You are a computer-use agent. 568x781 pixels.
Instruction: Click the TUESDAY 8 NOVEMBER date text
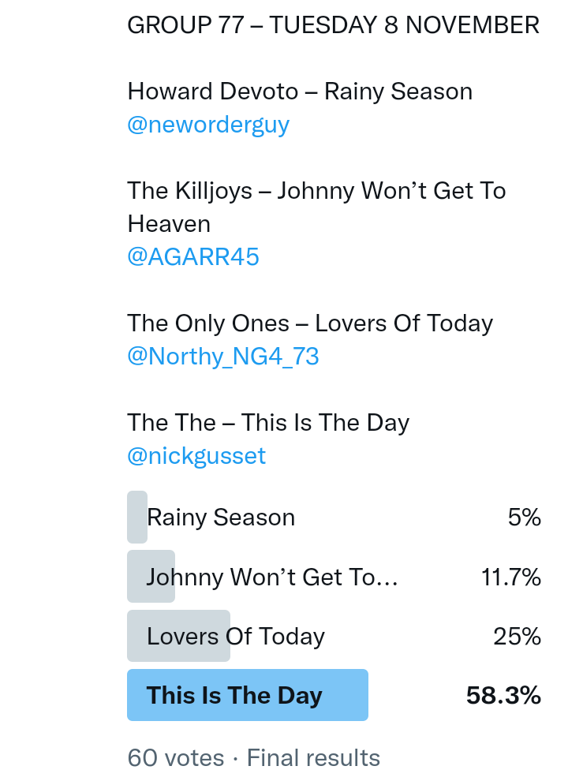[404, 25]
